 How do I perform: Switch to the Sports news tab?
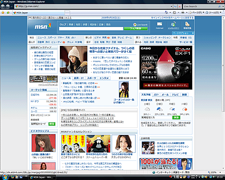tap(92, 78)
